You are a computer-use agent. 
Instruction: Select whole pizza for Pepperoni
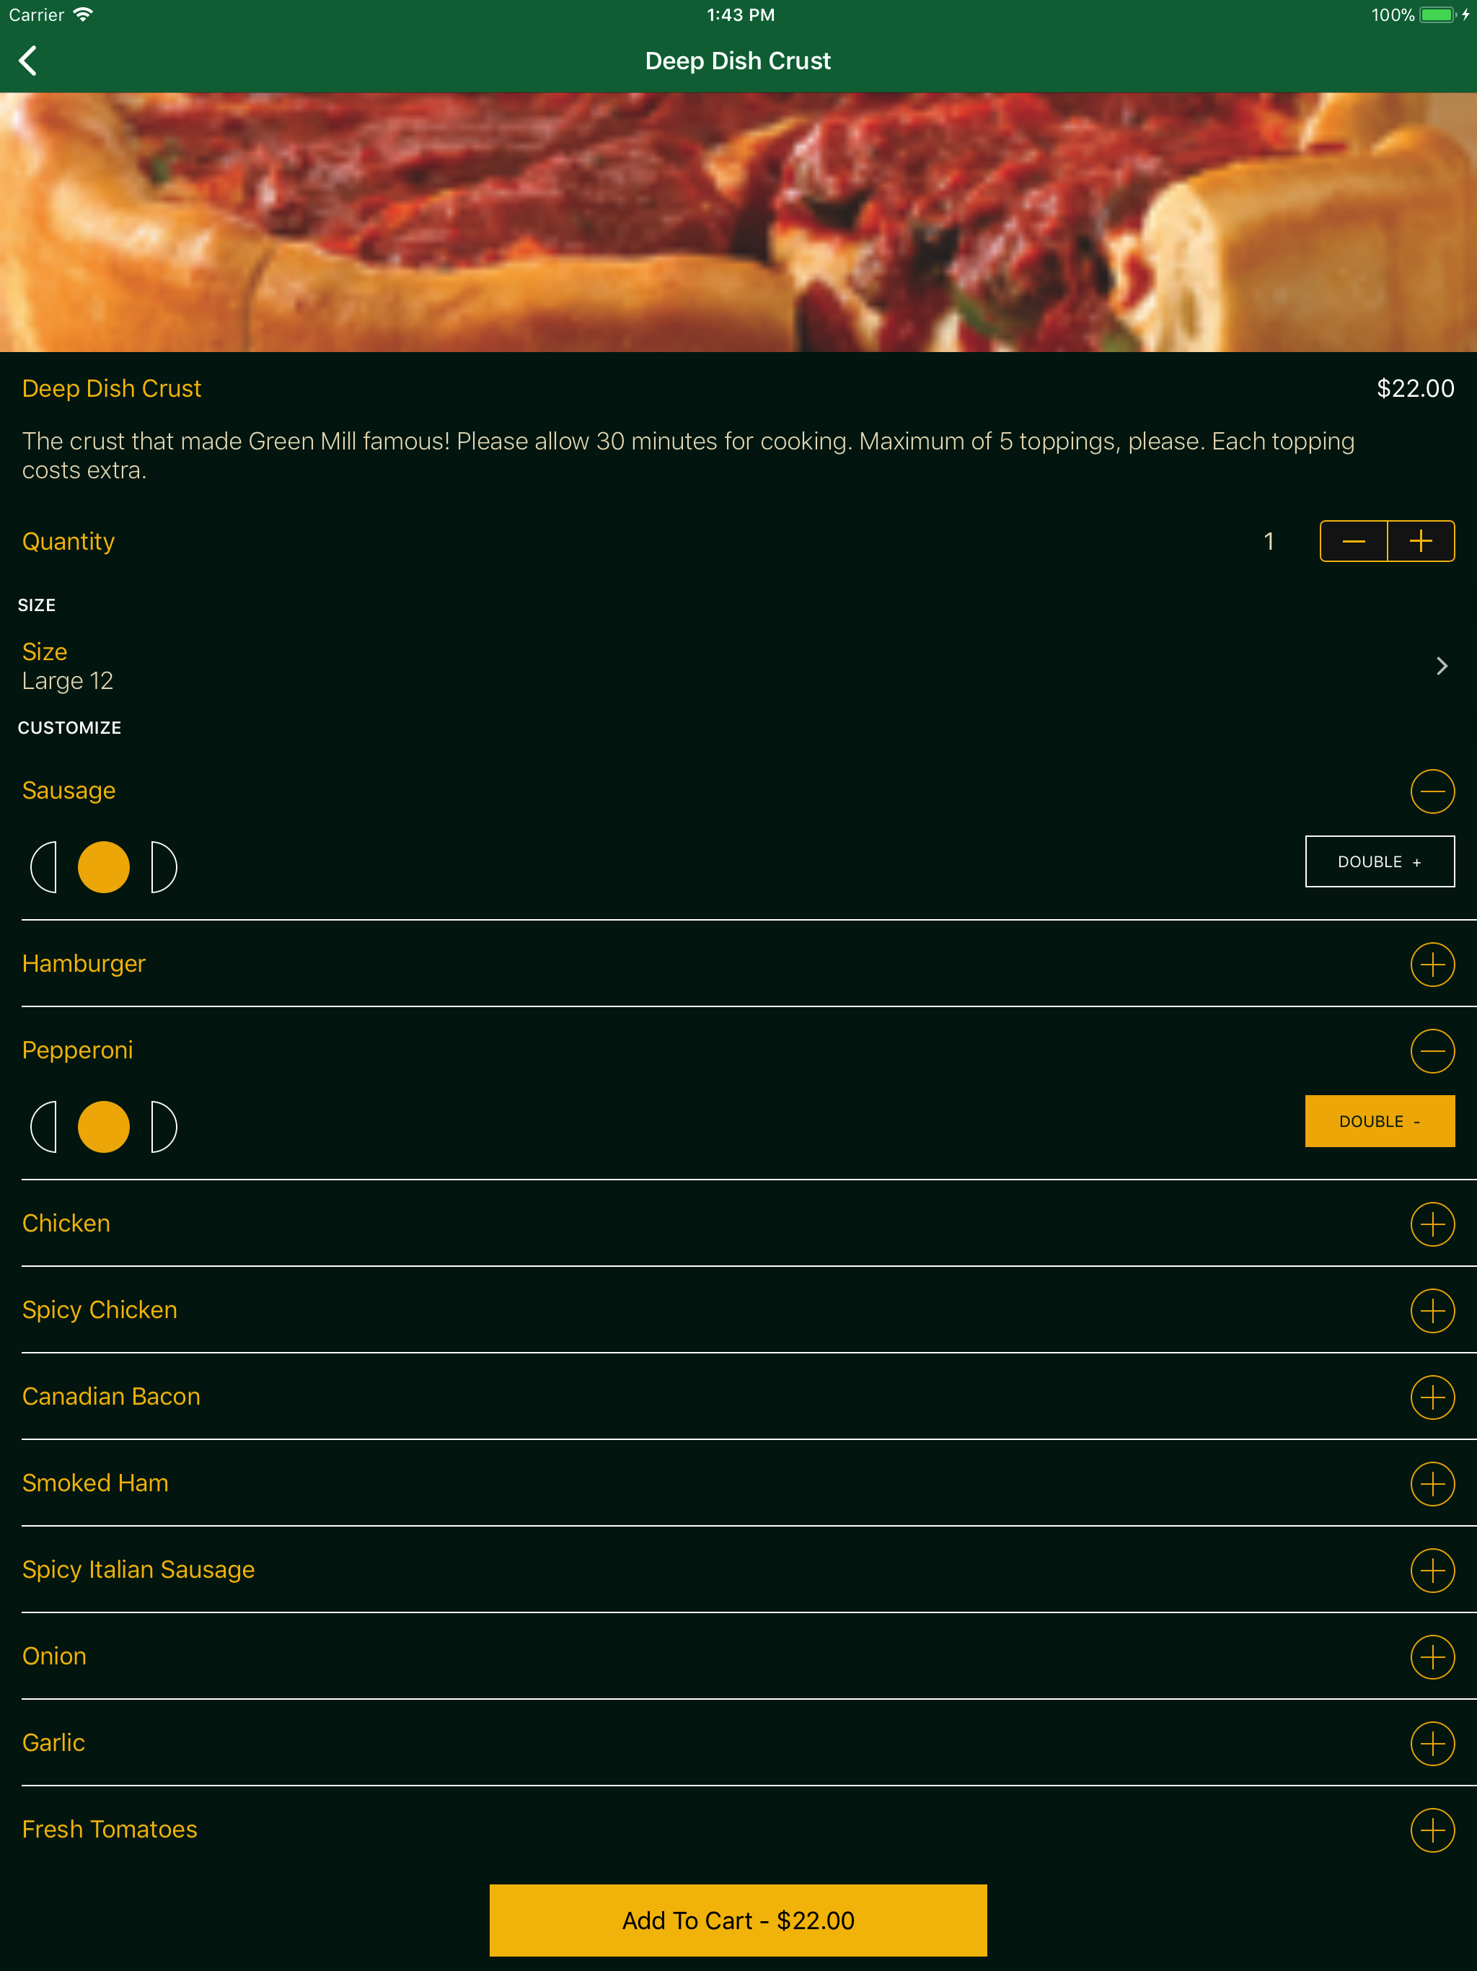(x=103, y=1126)
